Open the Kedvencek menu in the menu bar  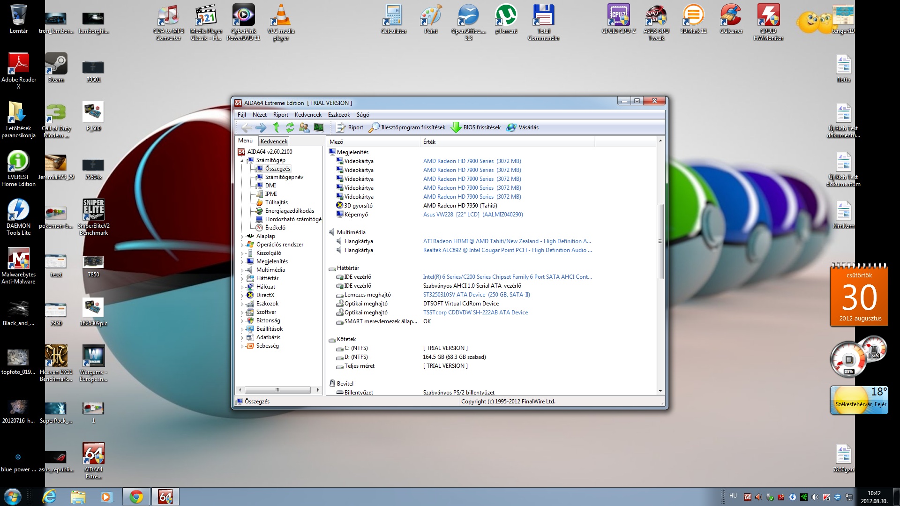coord(308,115)
